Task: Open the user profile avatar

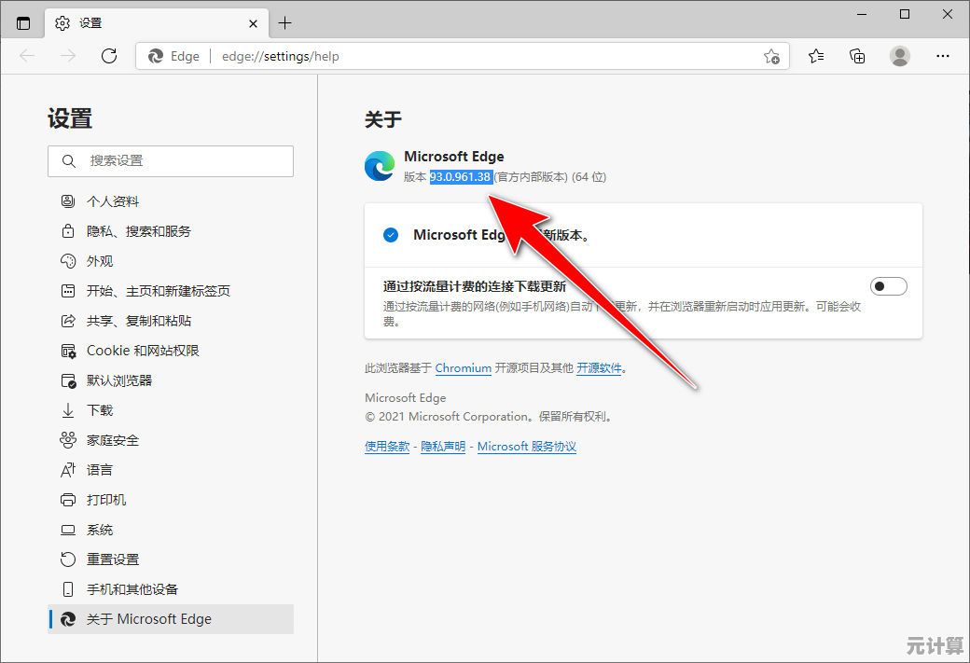Action: click(x=899, y=56)
